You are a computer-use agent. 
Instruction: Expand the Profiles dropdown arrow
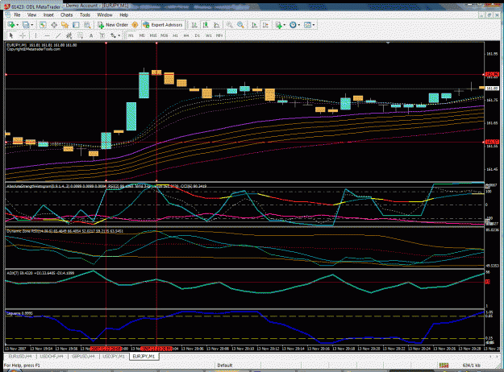[x=31, y=25]
